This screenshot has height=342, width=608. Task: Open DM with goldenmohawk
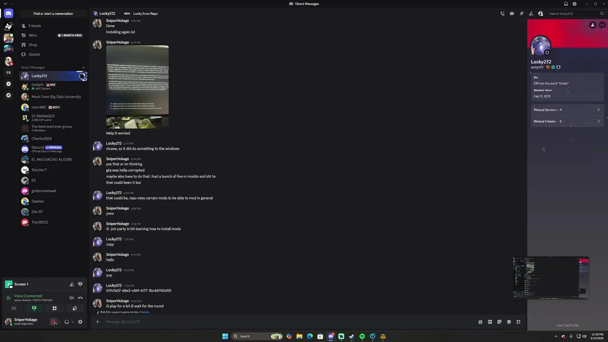(x=53, y=191)
